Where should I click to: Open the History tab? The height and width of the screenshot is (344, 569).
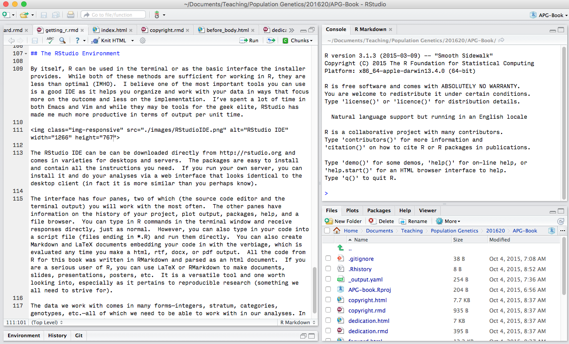[x=57, y=335]
